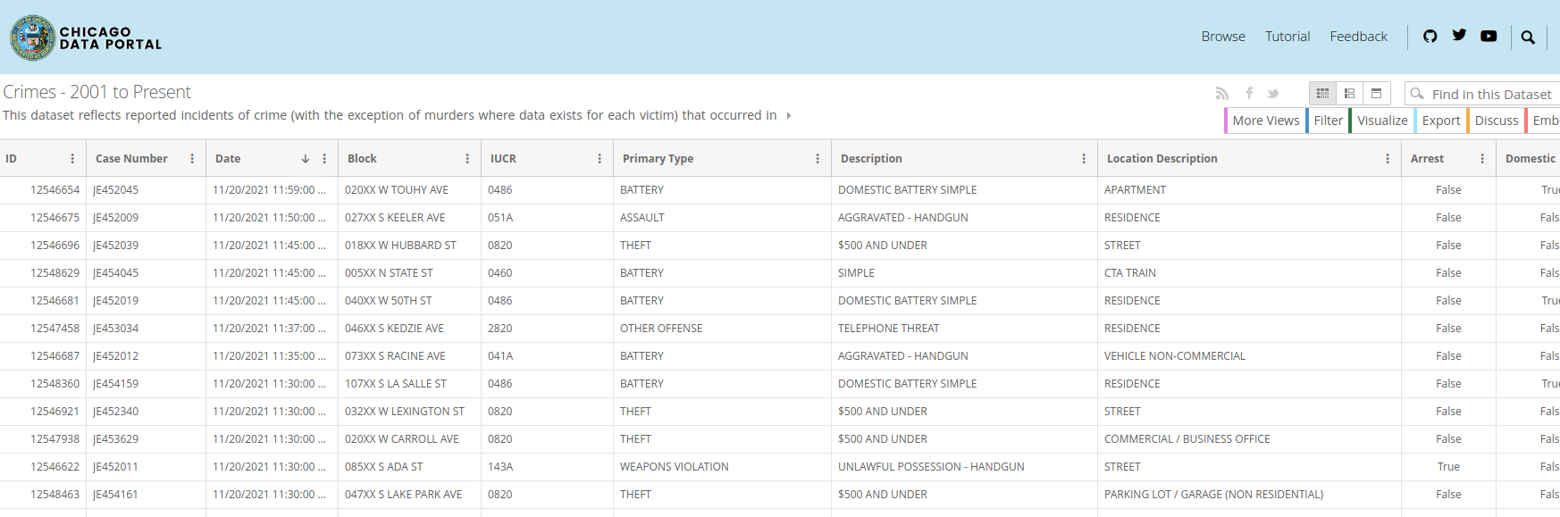1560x517 pixels.
Task: Select VEHICLE NON-COMMERCIAL location cell
Action: coord(1249,356)
